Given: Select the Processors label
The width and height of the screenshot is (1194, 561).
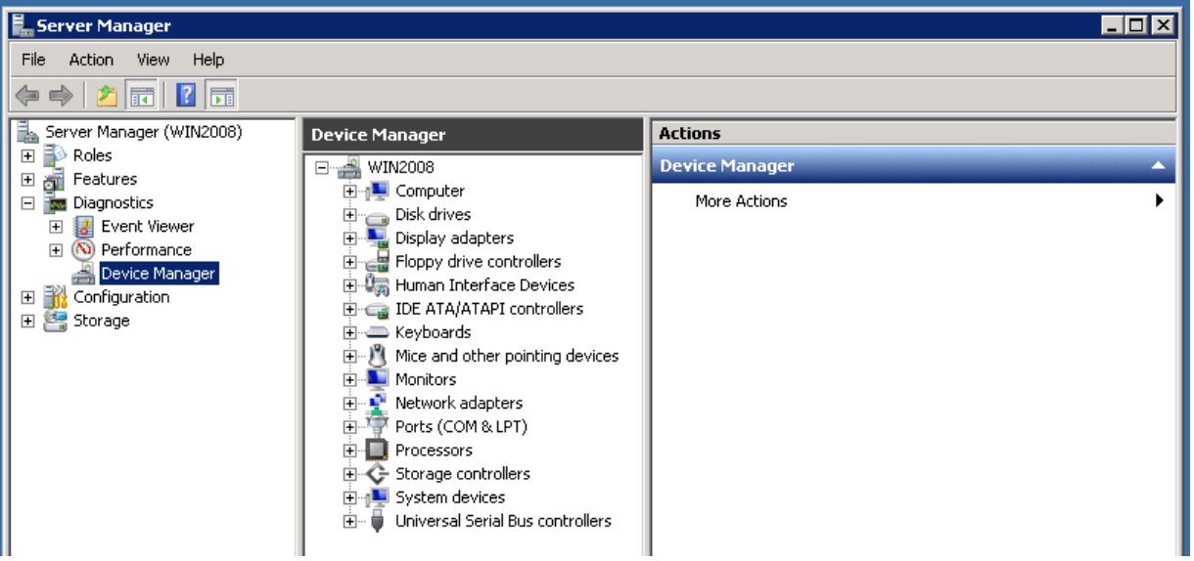Looking at the screenshot, I should 434,450.
